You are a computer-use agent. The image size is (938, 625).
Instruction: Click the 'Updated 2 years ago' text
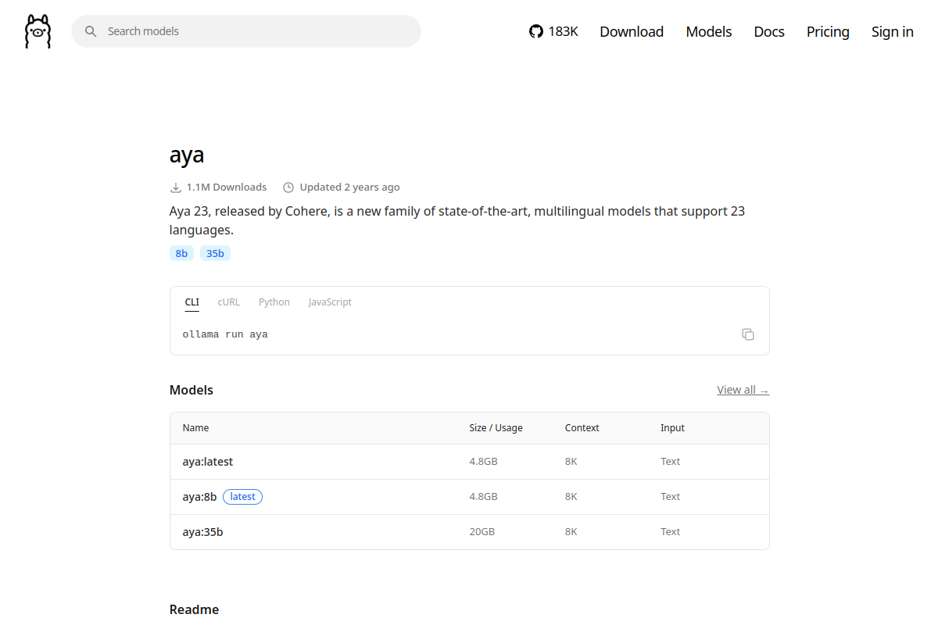point(349,187)
